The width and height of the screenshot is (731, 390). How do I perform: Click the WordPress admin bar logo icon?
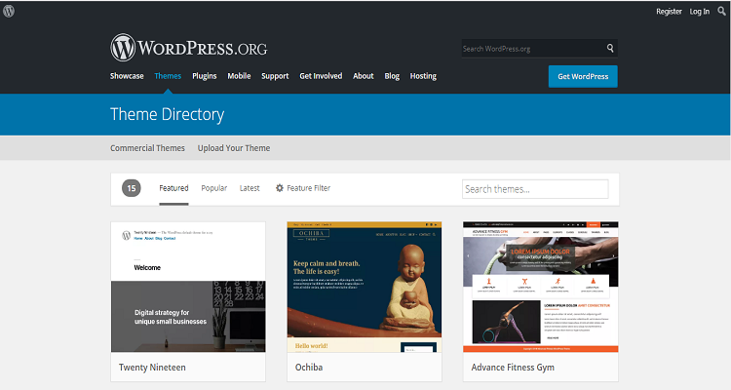(x=9, y=11)
